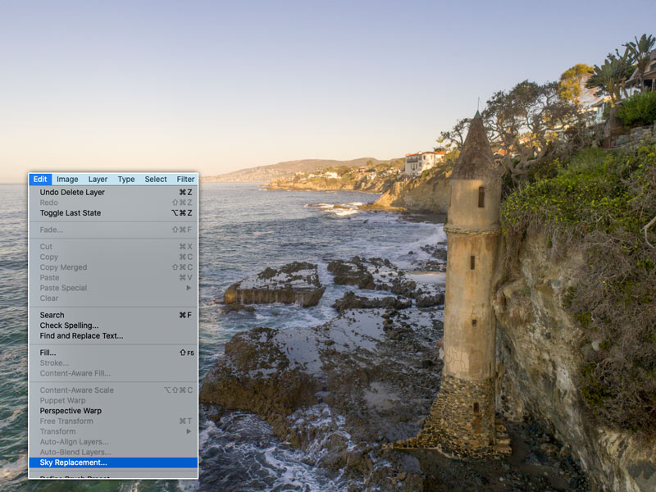Choose the Search menu entry

click(52, 315)
